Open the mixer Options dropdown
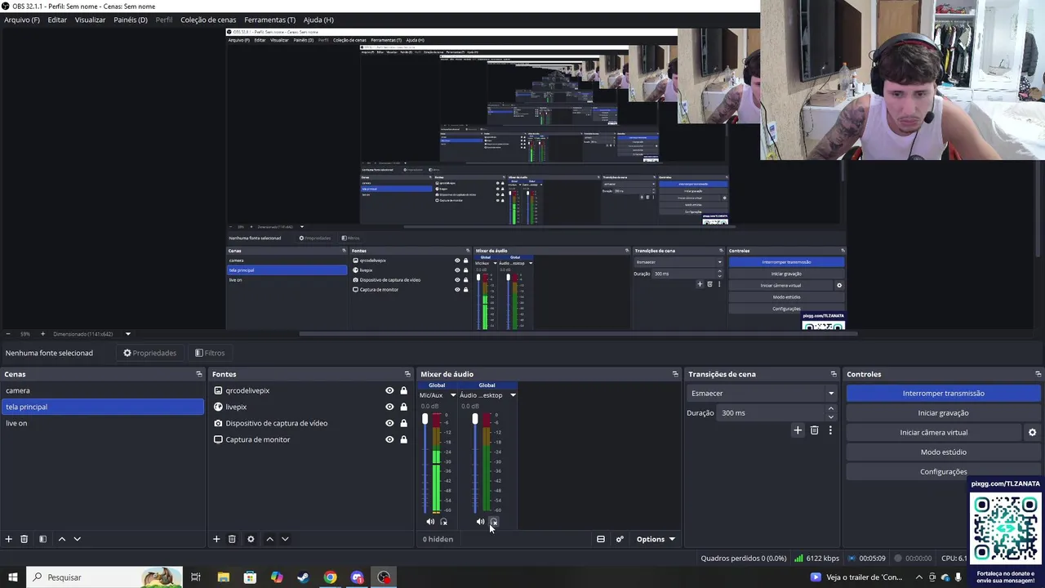Image resolution: width=1045 pixels, height=588 pixels. point(656,539)
